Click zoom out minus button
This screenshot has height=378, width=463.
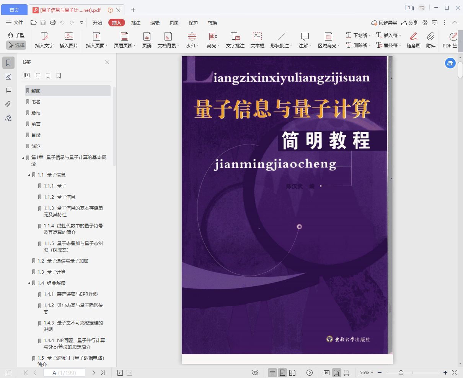[x=380, y=373]
